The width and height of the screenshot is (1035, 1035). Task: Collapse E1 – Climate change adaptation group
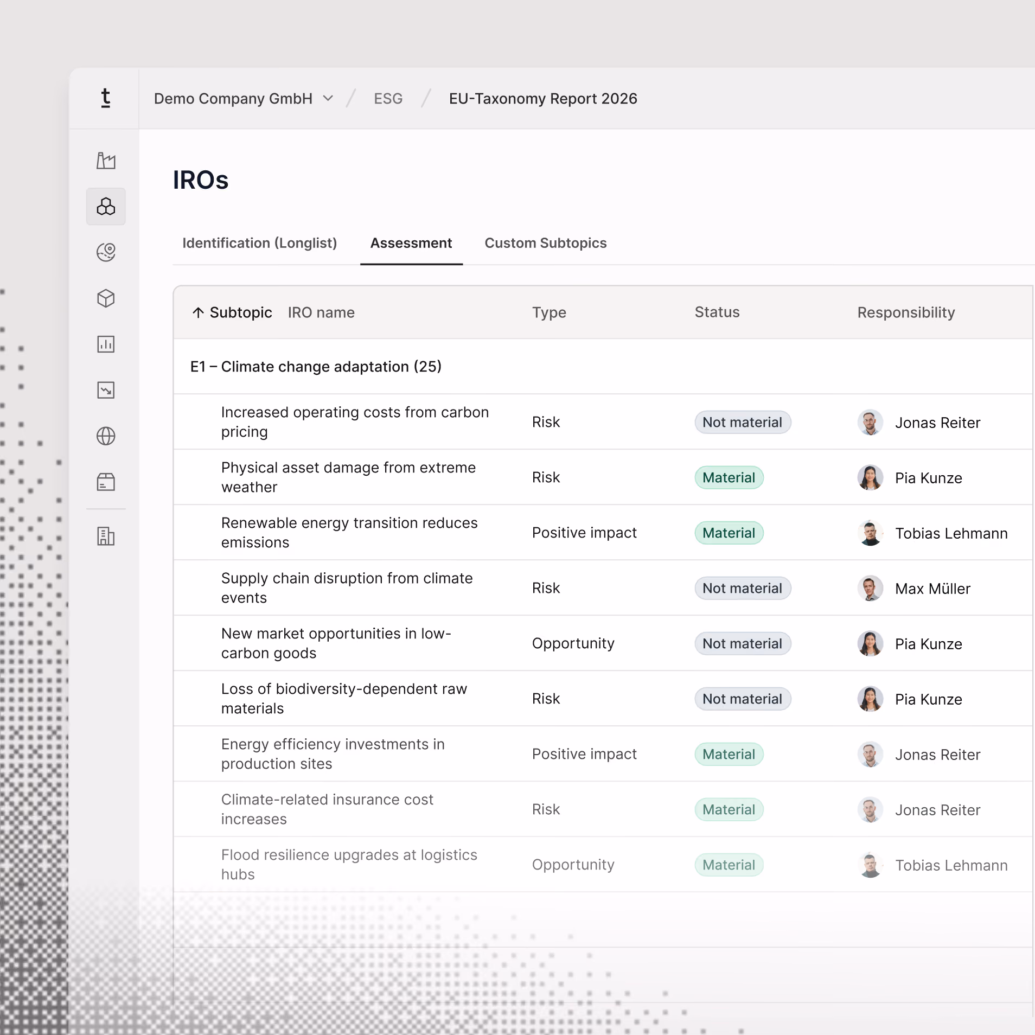pyautogui.click(x=316, y=367)
